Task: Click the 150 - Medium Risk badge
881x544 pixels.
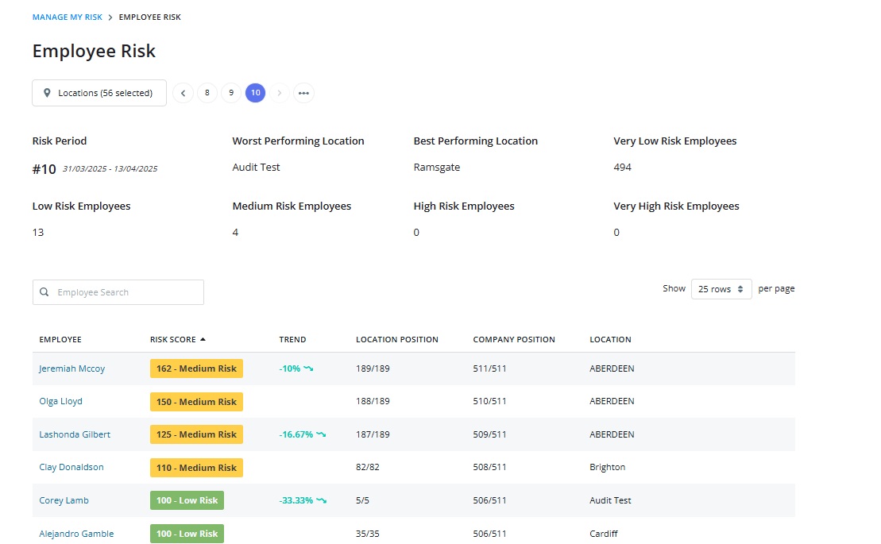Action: coord(197,402)
